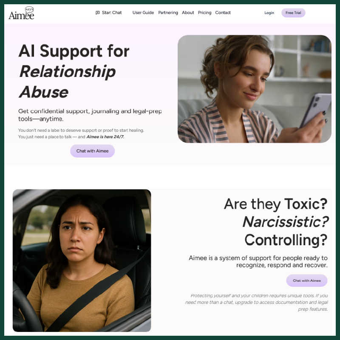Click the Are they Toxic? Narcissistic? Controlling? heading
The image size is (340, 340).
[x=276, y=222]
